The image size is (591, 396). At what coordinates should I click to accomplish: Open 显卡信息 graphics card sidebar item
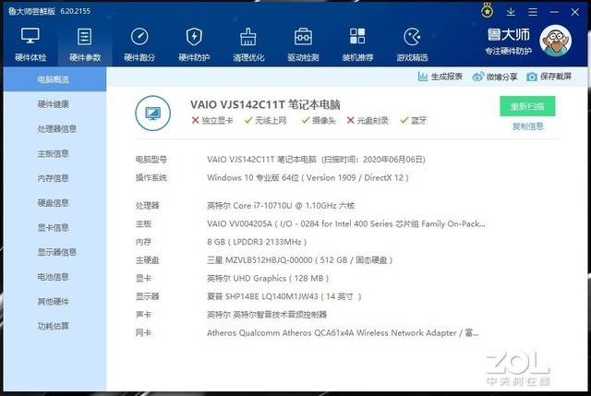[53, 227]
